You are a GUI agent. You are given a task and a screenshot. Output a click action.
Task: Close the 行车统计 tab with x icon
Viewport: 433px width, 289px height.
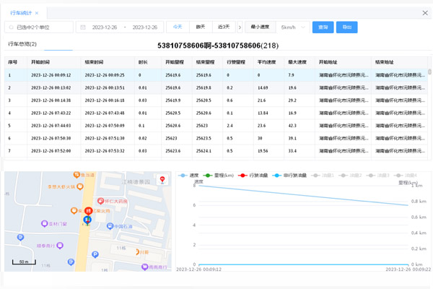click(x=37, y=13)
